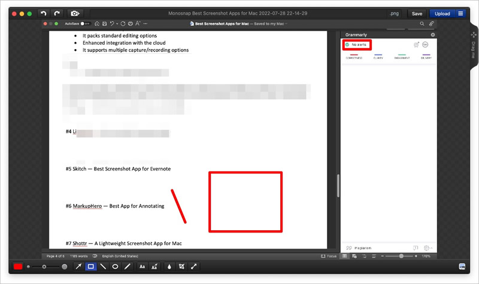Click the proofing book icon in status bar
The height and width of the screenshot is (284, 479).
click(95, 256)
